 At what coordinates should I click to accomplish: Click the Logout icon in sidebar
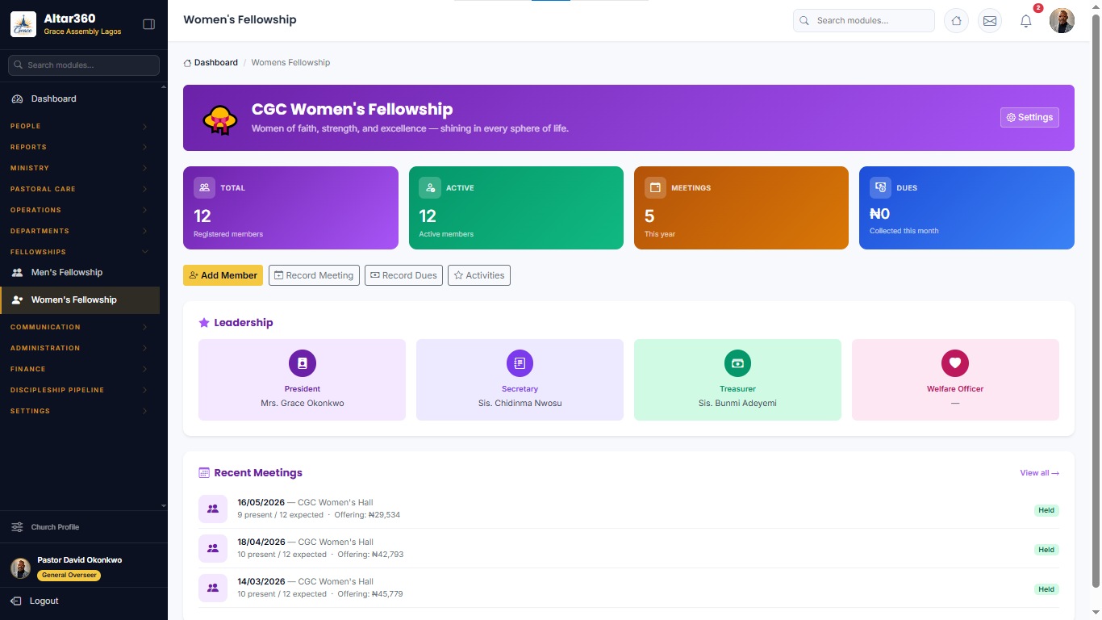[16, 601]
